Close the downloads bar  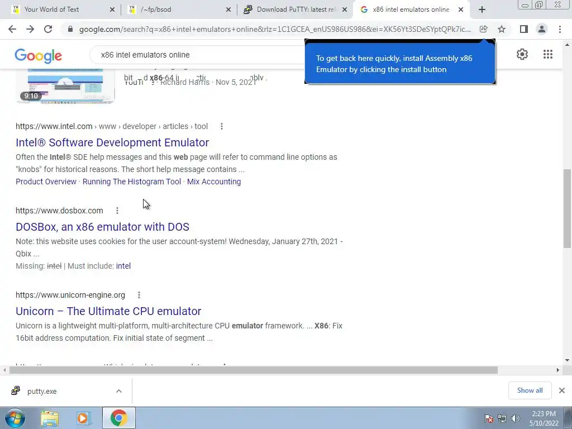click(x=562, y=390)
